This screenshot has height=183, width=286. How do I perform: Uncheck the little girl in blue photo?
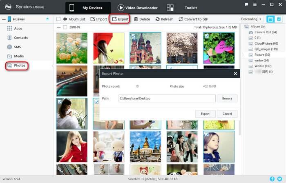click(x=207, y=135)
